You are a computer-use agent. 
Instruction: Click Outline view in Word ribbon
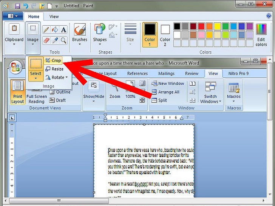(60, 92)
